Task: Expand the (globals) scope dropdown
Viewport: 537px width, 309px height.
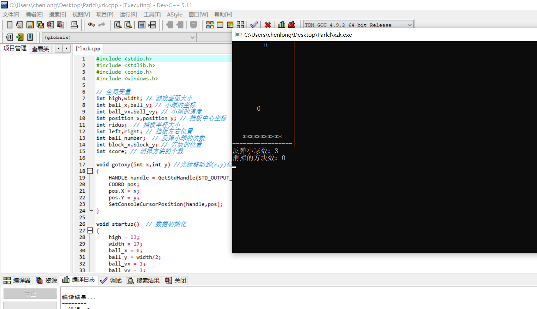Action: [x=193, y=37]
